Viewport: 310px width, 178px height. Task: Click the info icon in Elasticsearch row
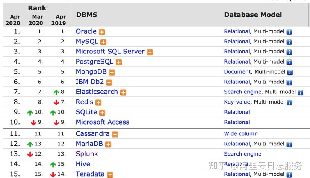[300, 92]
